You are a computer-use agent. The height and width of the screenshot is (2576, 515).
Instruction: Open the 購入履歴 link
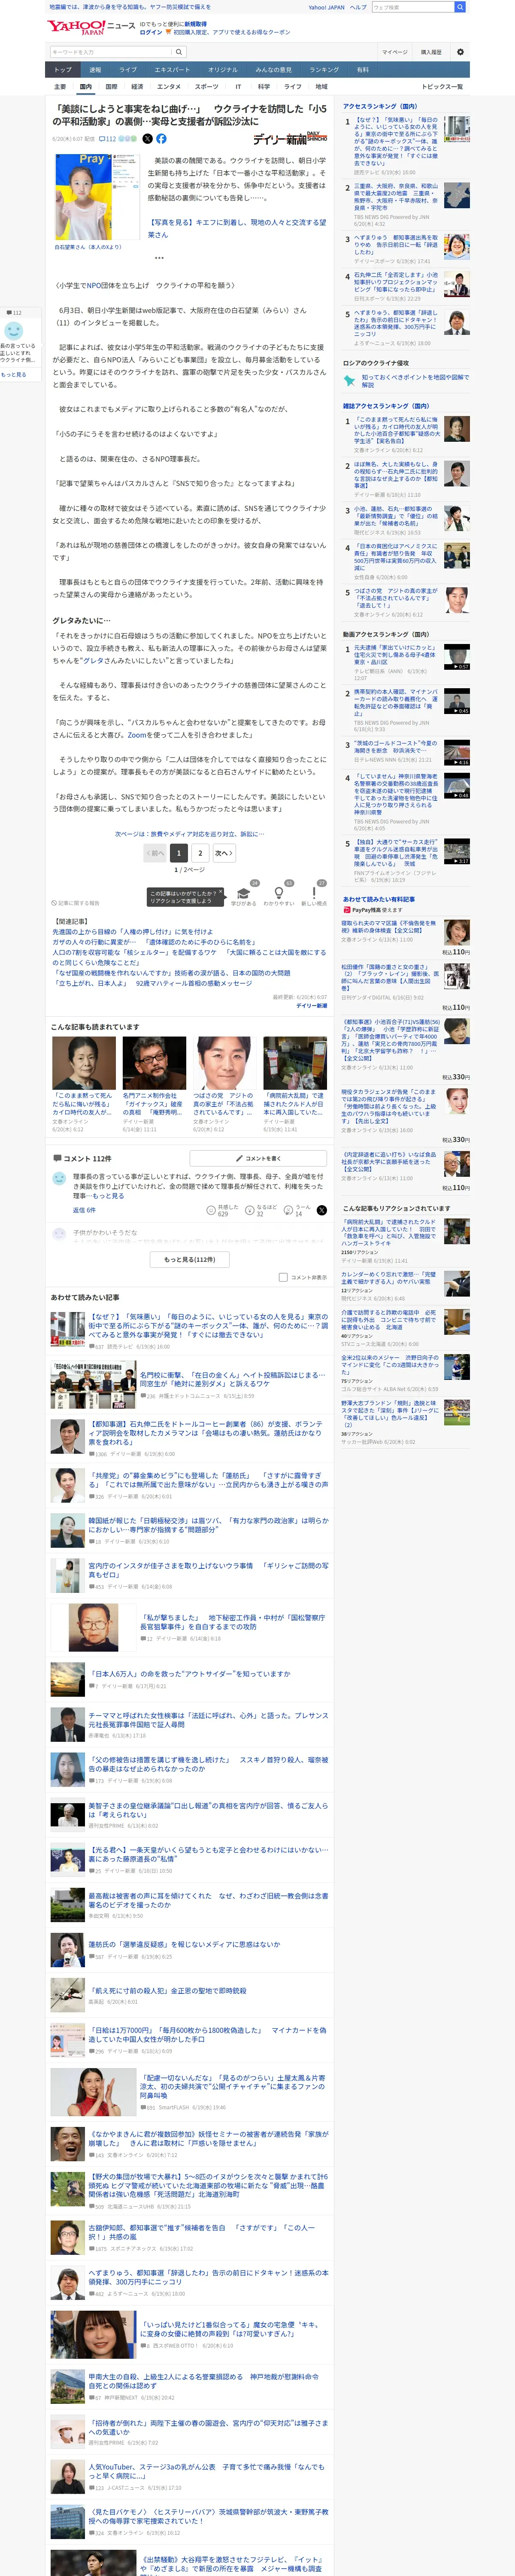pyautogui.click(x=431, y=52)
